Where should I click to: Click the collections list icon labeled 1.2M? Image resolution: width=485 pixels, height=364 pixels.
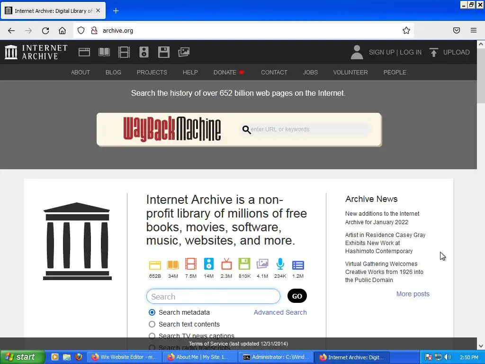298,265
